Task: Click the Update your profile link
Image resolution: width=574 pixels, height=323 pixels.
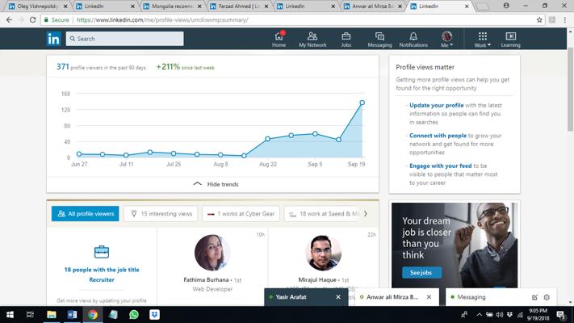Action: 437,105
